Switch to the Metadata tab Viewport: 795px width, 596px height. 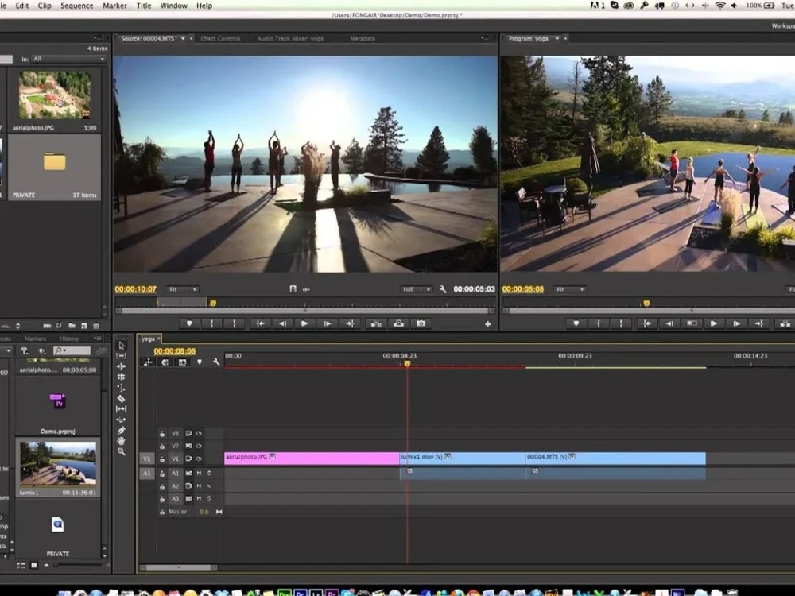pos(363,38)
